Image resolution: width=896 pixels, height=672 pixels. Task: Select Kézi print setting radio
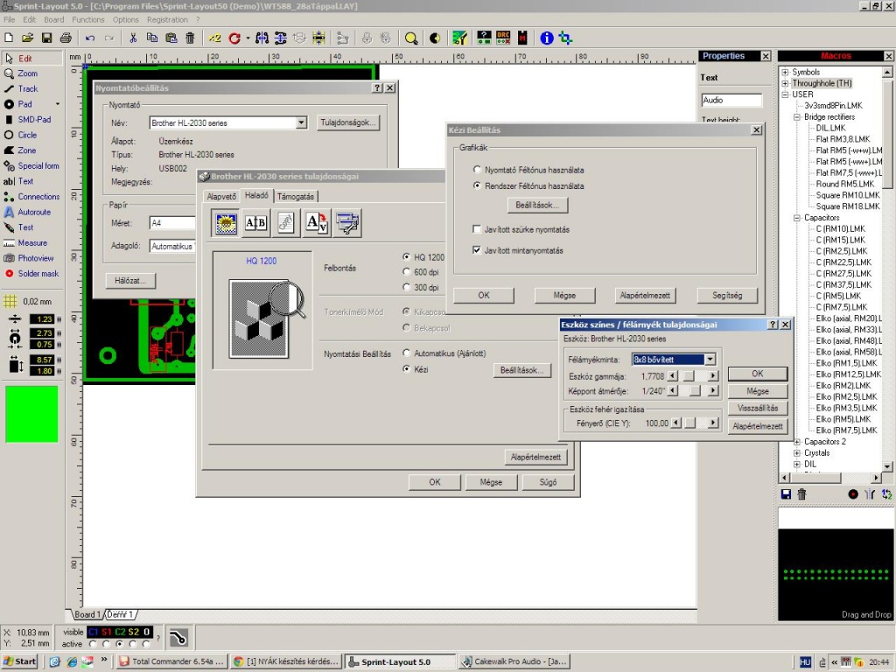click(x=406, y=369)
